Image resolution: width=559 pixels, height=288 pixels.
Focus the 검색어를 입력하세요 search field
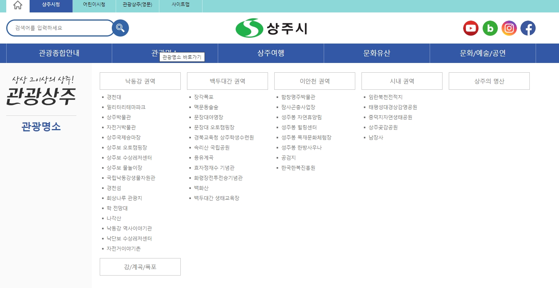(x=60, y=28)
